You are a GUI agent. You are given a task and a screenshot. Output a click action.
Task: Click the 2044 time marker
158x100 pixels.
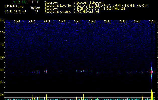point(62,21)
